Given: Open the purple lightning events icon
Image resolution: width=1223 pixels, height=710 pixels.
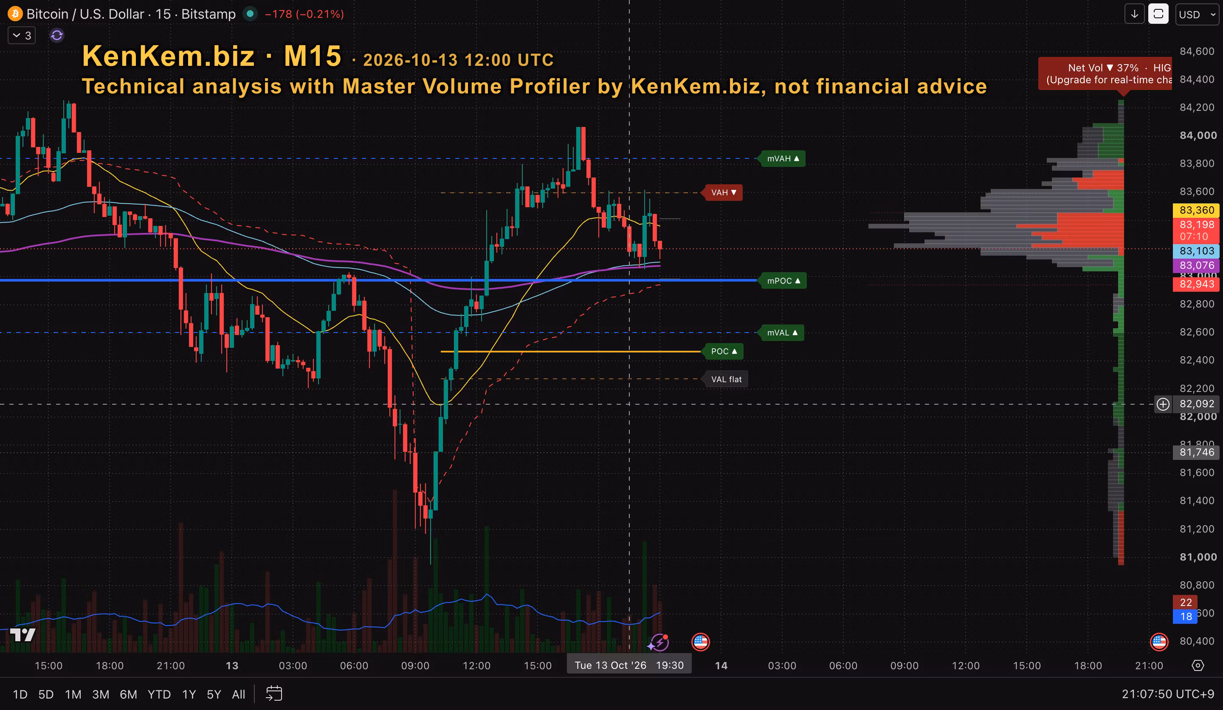Looking at the screenshot, I should coord(659,642).
